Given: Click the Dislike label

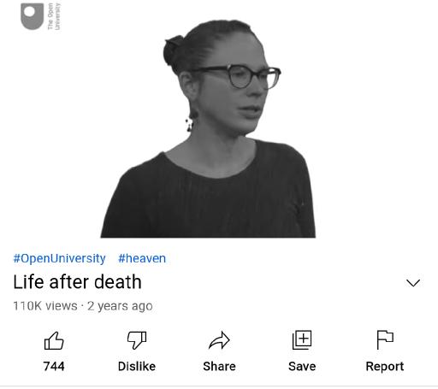Looking at the screenshot, I should coord(137,366).
